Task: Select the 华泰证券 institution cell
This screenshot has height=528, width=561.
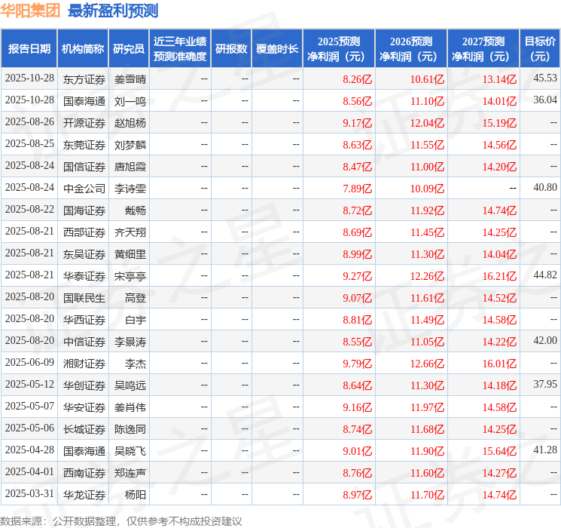Action: 84,276
